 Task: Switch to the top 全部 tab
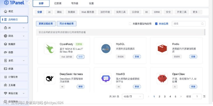[x=41, y=3]
